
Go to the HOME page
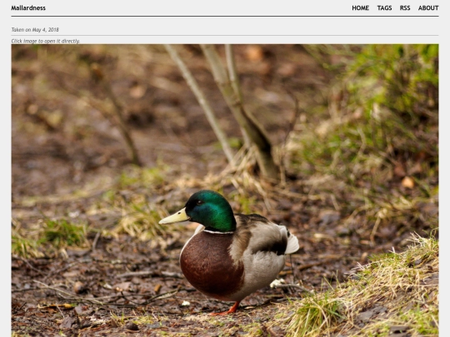tap(361, 8)
